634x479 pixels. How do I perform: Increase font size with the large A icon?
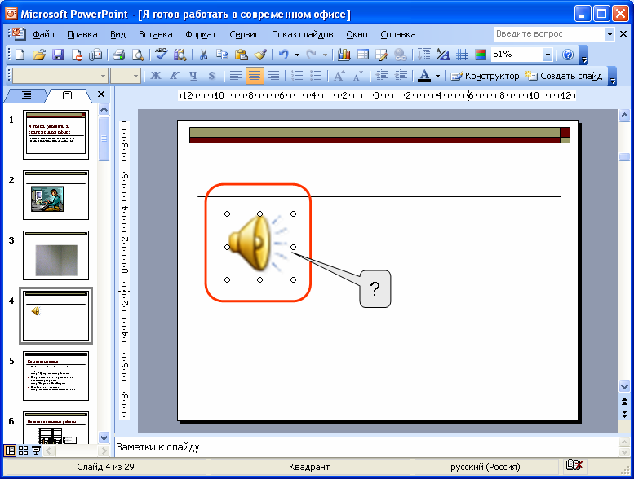(339, 76)
